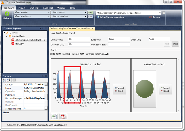This screenshot has height=131, width=185.
Task: Open the SO-Aware ribbon tab
Action: (9, 8)
